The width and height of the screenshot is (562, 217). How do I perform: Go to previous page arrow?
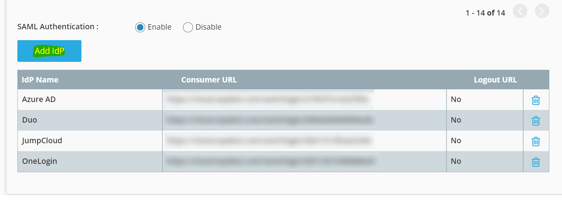tap(520, 11)
